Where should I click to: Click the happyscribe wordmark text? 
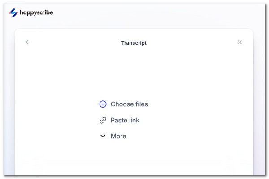pyautogui.click(x=36, y=13)
